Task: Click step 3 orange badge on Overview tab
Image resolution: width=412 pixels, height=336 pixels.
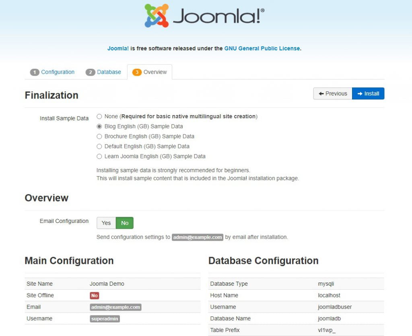Action: 137,72
